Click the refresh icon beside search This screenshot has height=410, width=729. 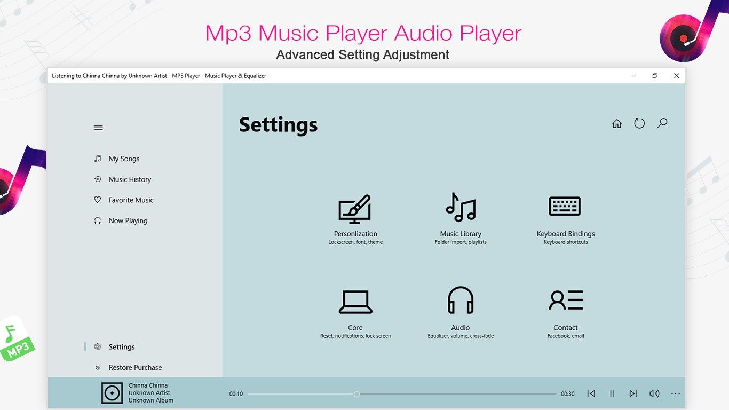coord(639,123)
